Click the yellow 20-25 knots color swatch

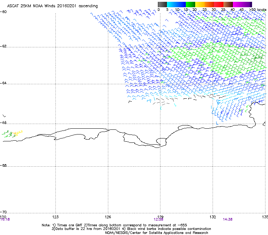(x=200, y=4)
